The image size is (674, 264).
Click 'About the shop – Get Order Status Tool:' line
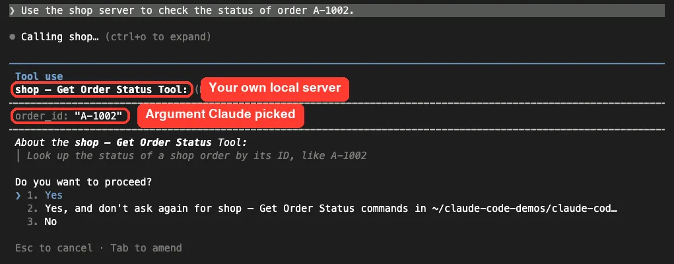point(131,143)
